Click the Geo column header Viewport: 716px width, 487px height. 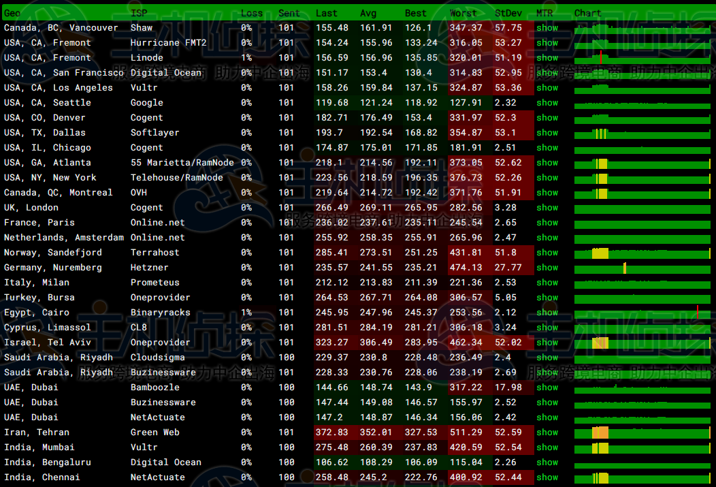(12, 13)
